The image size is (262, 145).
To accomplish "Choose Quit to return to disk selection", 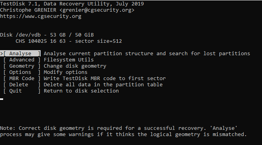I will point(22,91).
